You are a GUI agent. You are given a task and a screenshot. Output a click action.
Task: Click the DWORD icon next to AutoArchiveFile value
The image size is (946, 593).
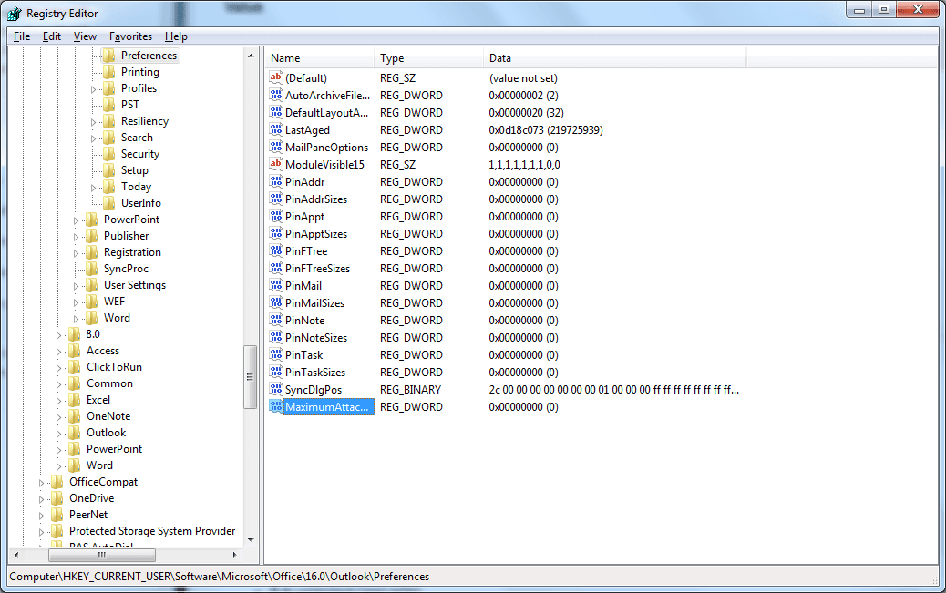pos(276,95)
